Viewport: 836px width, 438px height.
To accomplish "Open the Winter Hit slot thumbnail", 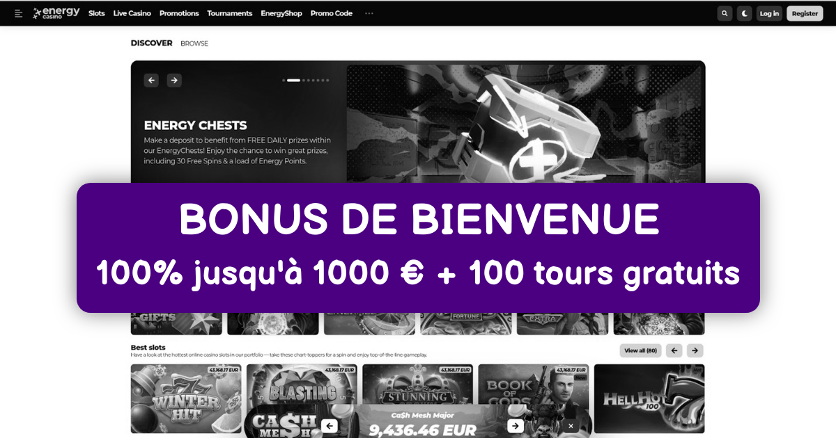I will pyautogui.click(x=186, y=398).
